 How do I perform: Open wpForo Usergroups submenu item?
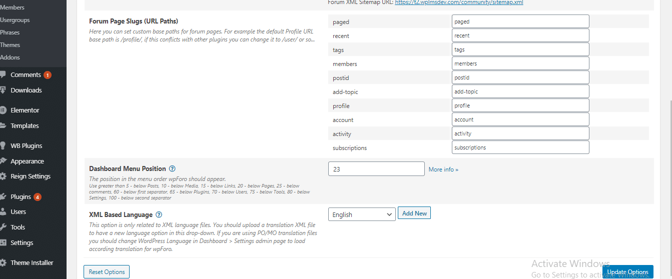(x=15, y=20)
